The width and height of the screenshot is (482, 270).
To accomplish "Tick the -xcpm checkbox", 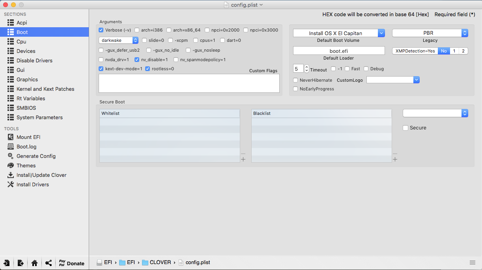I will 170,40.
